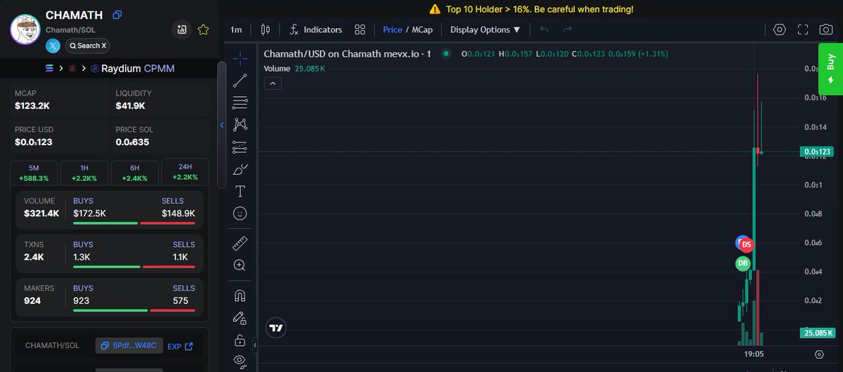Change the 1m chart interval
This screenshot has height=372, width=843.
tap(236, 29)
